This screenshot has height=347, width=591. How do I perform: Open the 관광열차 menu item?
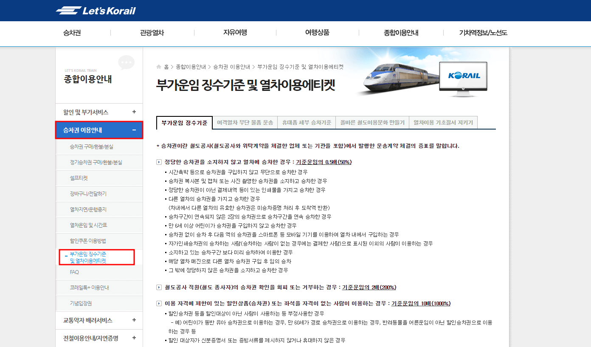tap(153, 32)
